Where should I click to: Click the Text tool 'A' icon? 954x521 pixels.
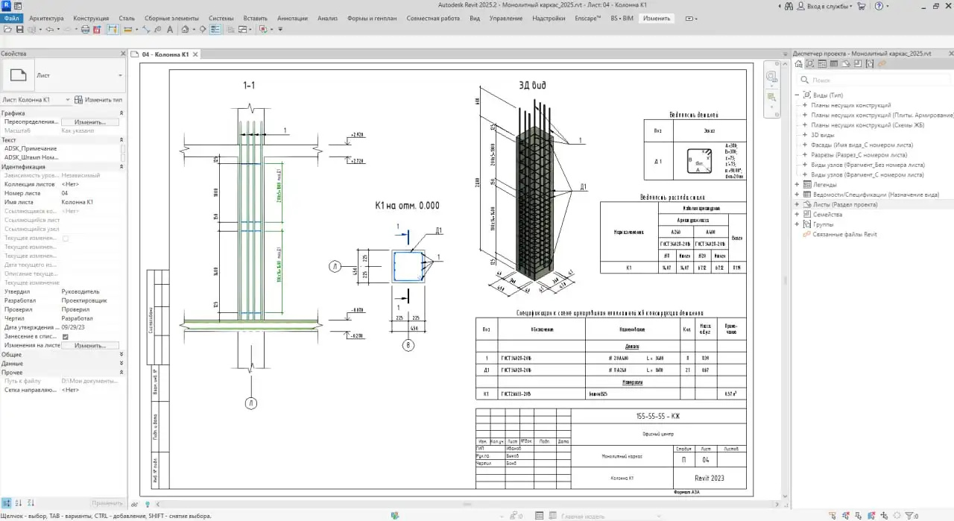170,30
